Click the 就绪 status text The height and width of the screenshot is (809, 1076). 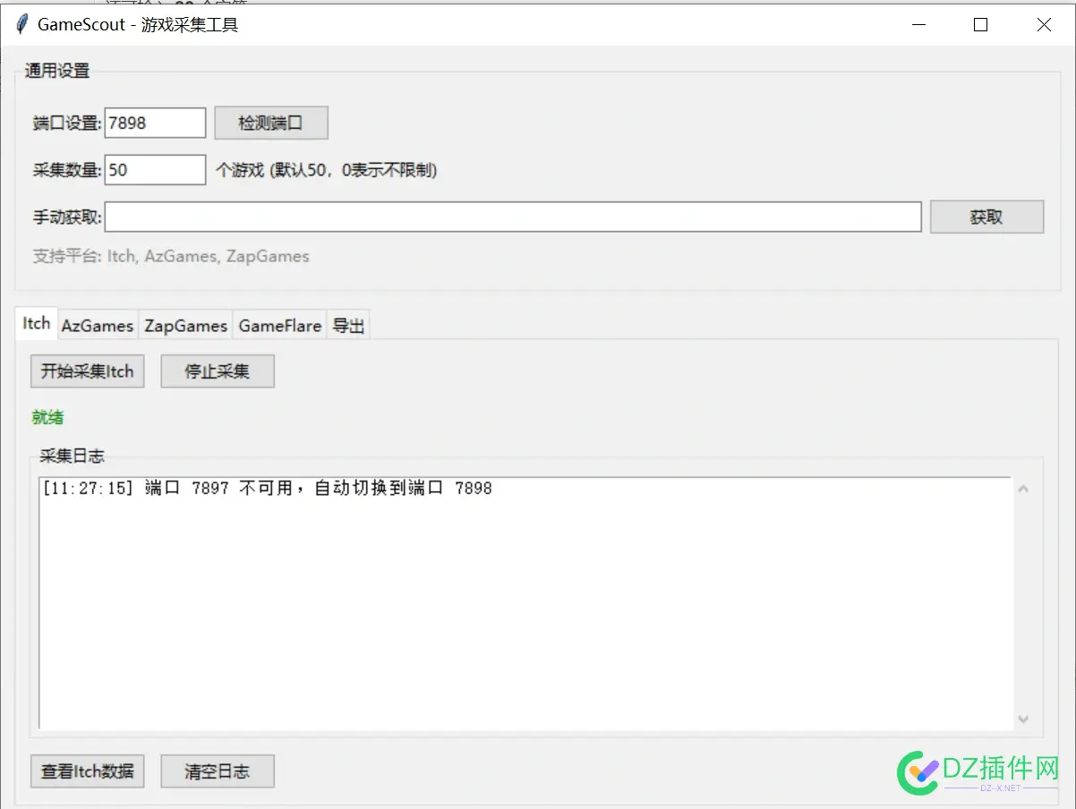tap(47, 418)
